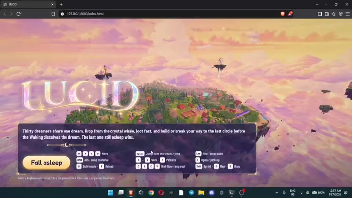Open Brave Rewards triangle icon
The image size is (352, 198).
click(290, 14)
